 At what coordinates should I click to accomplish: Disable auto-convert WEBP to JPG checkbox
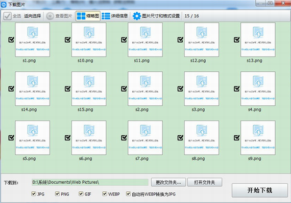point(128,194)
